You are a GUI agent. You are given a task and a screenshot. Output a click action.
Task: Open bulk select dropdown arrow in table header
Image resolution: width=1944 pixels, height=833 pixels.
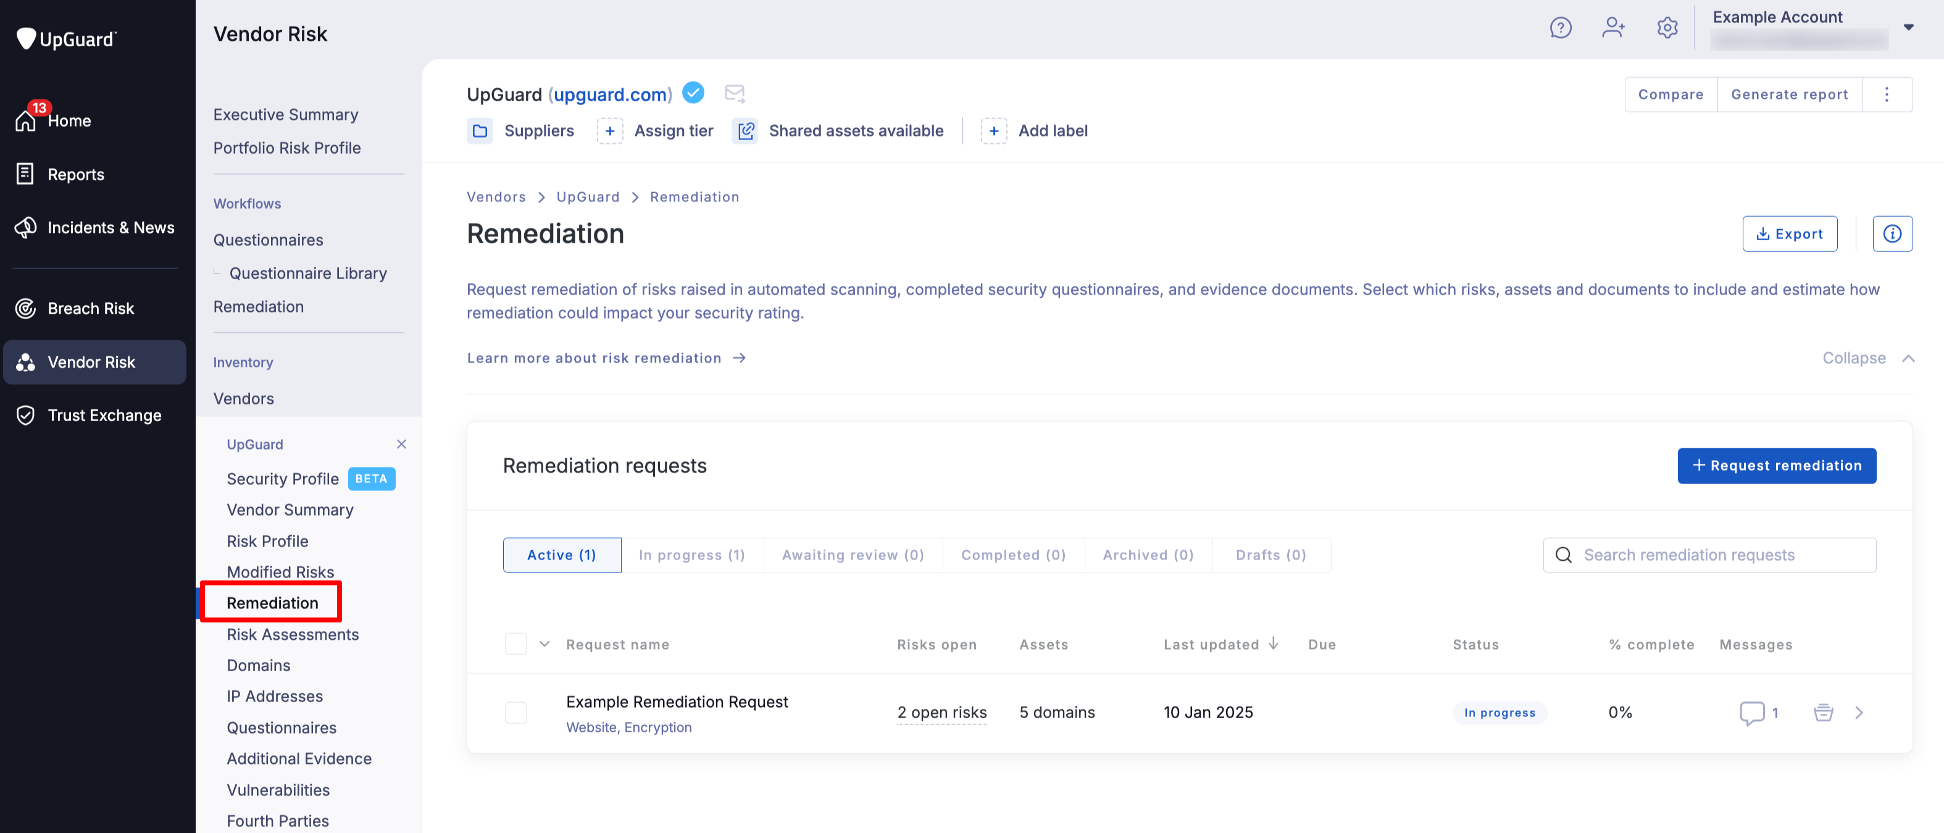tap(545, 645)
